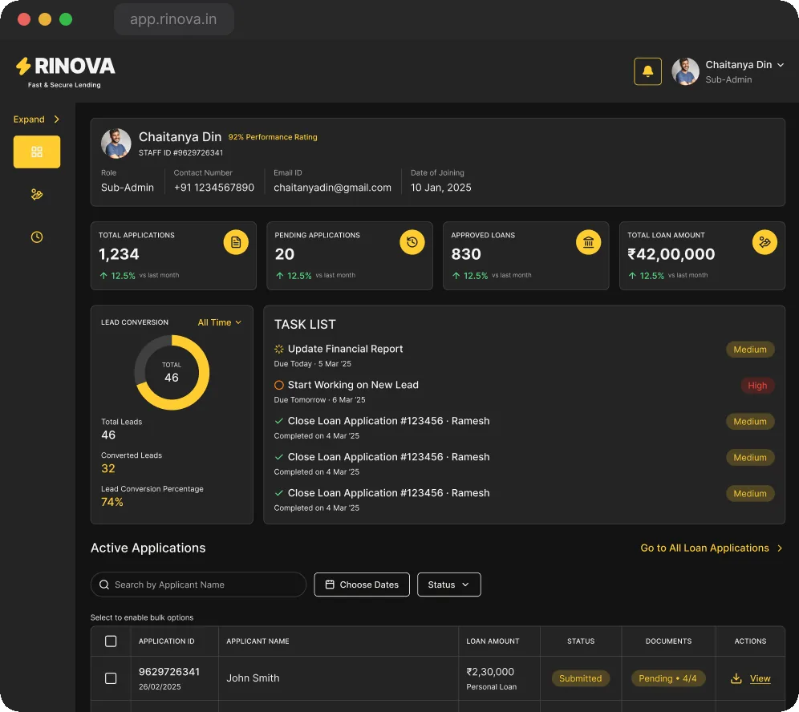Screen dimensions: 799x712
Task: Click the Loan Amount column header
Action: click(x=493, y=641)
